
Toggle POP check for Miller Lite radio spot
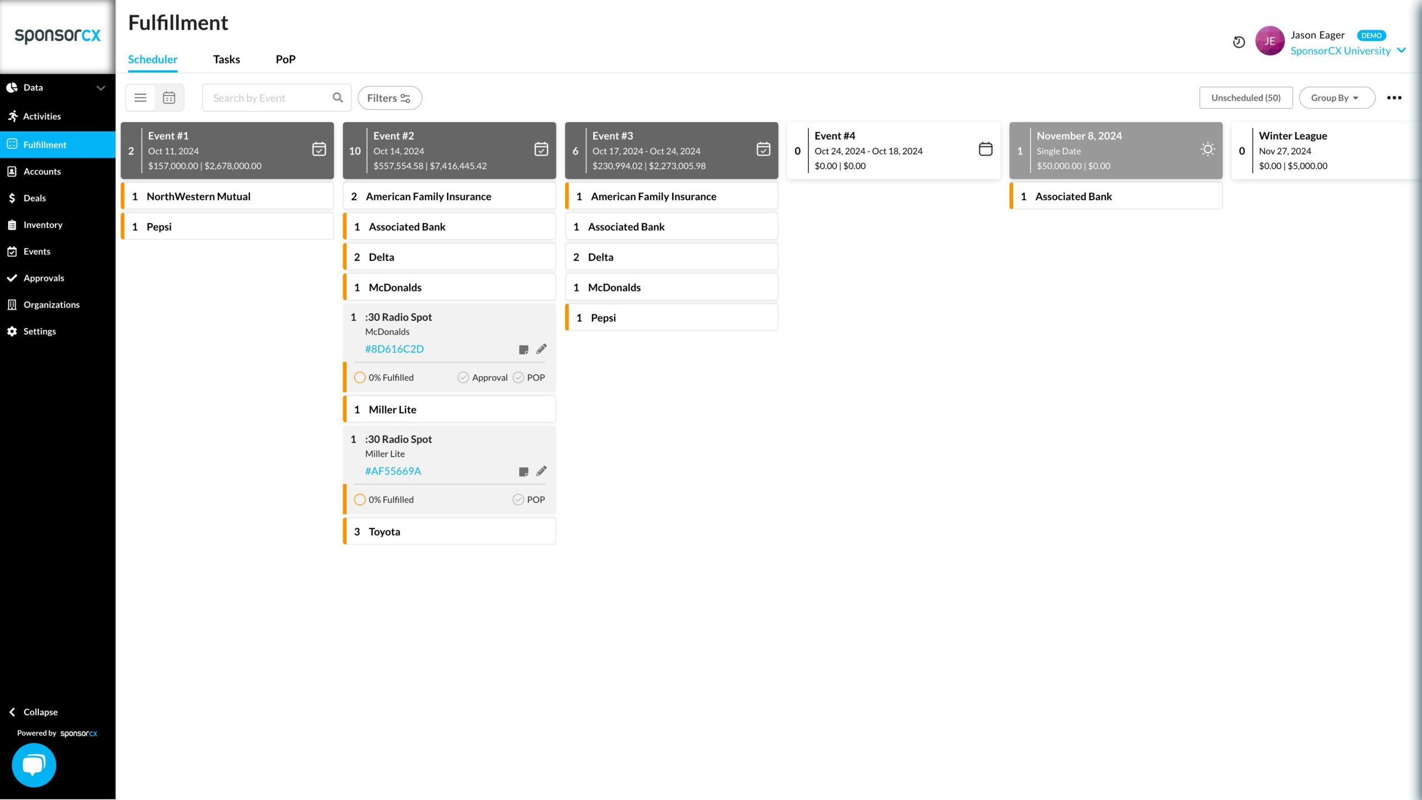pos(518,500)
